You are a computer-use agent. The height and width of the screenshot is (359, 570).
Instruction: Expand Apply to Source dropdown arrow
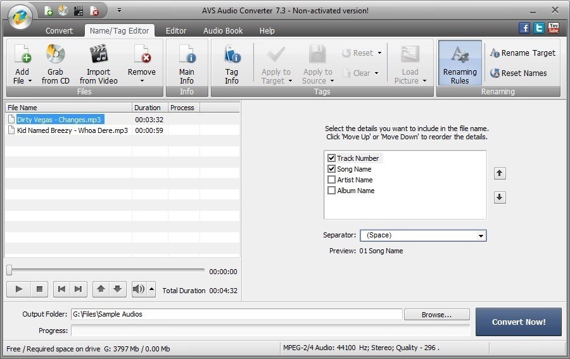point(332,81)
